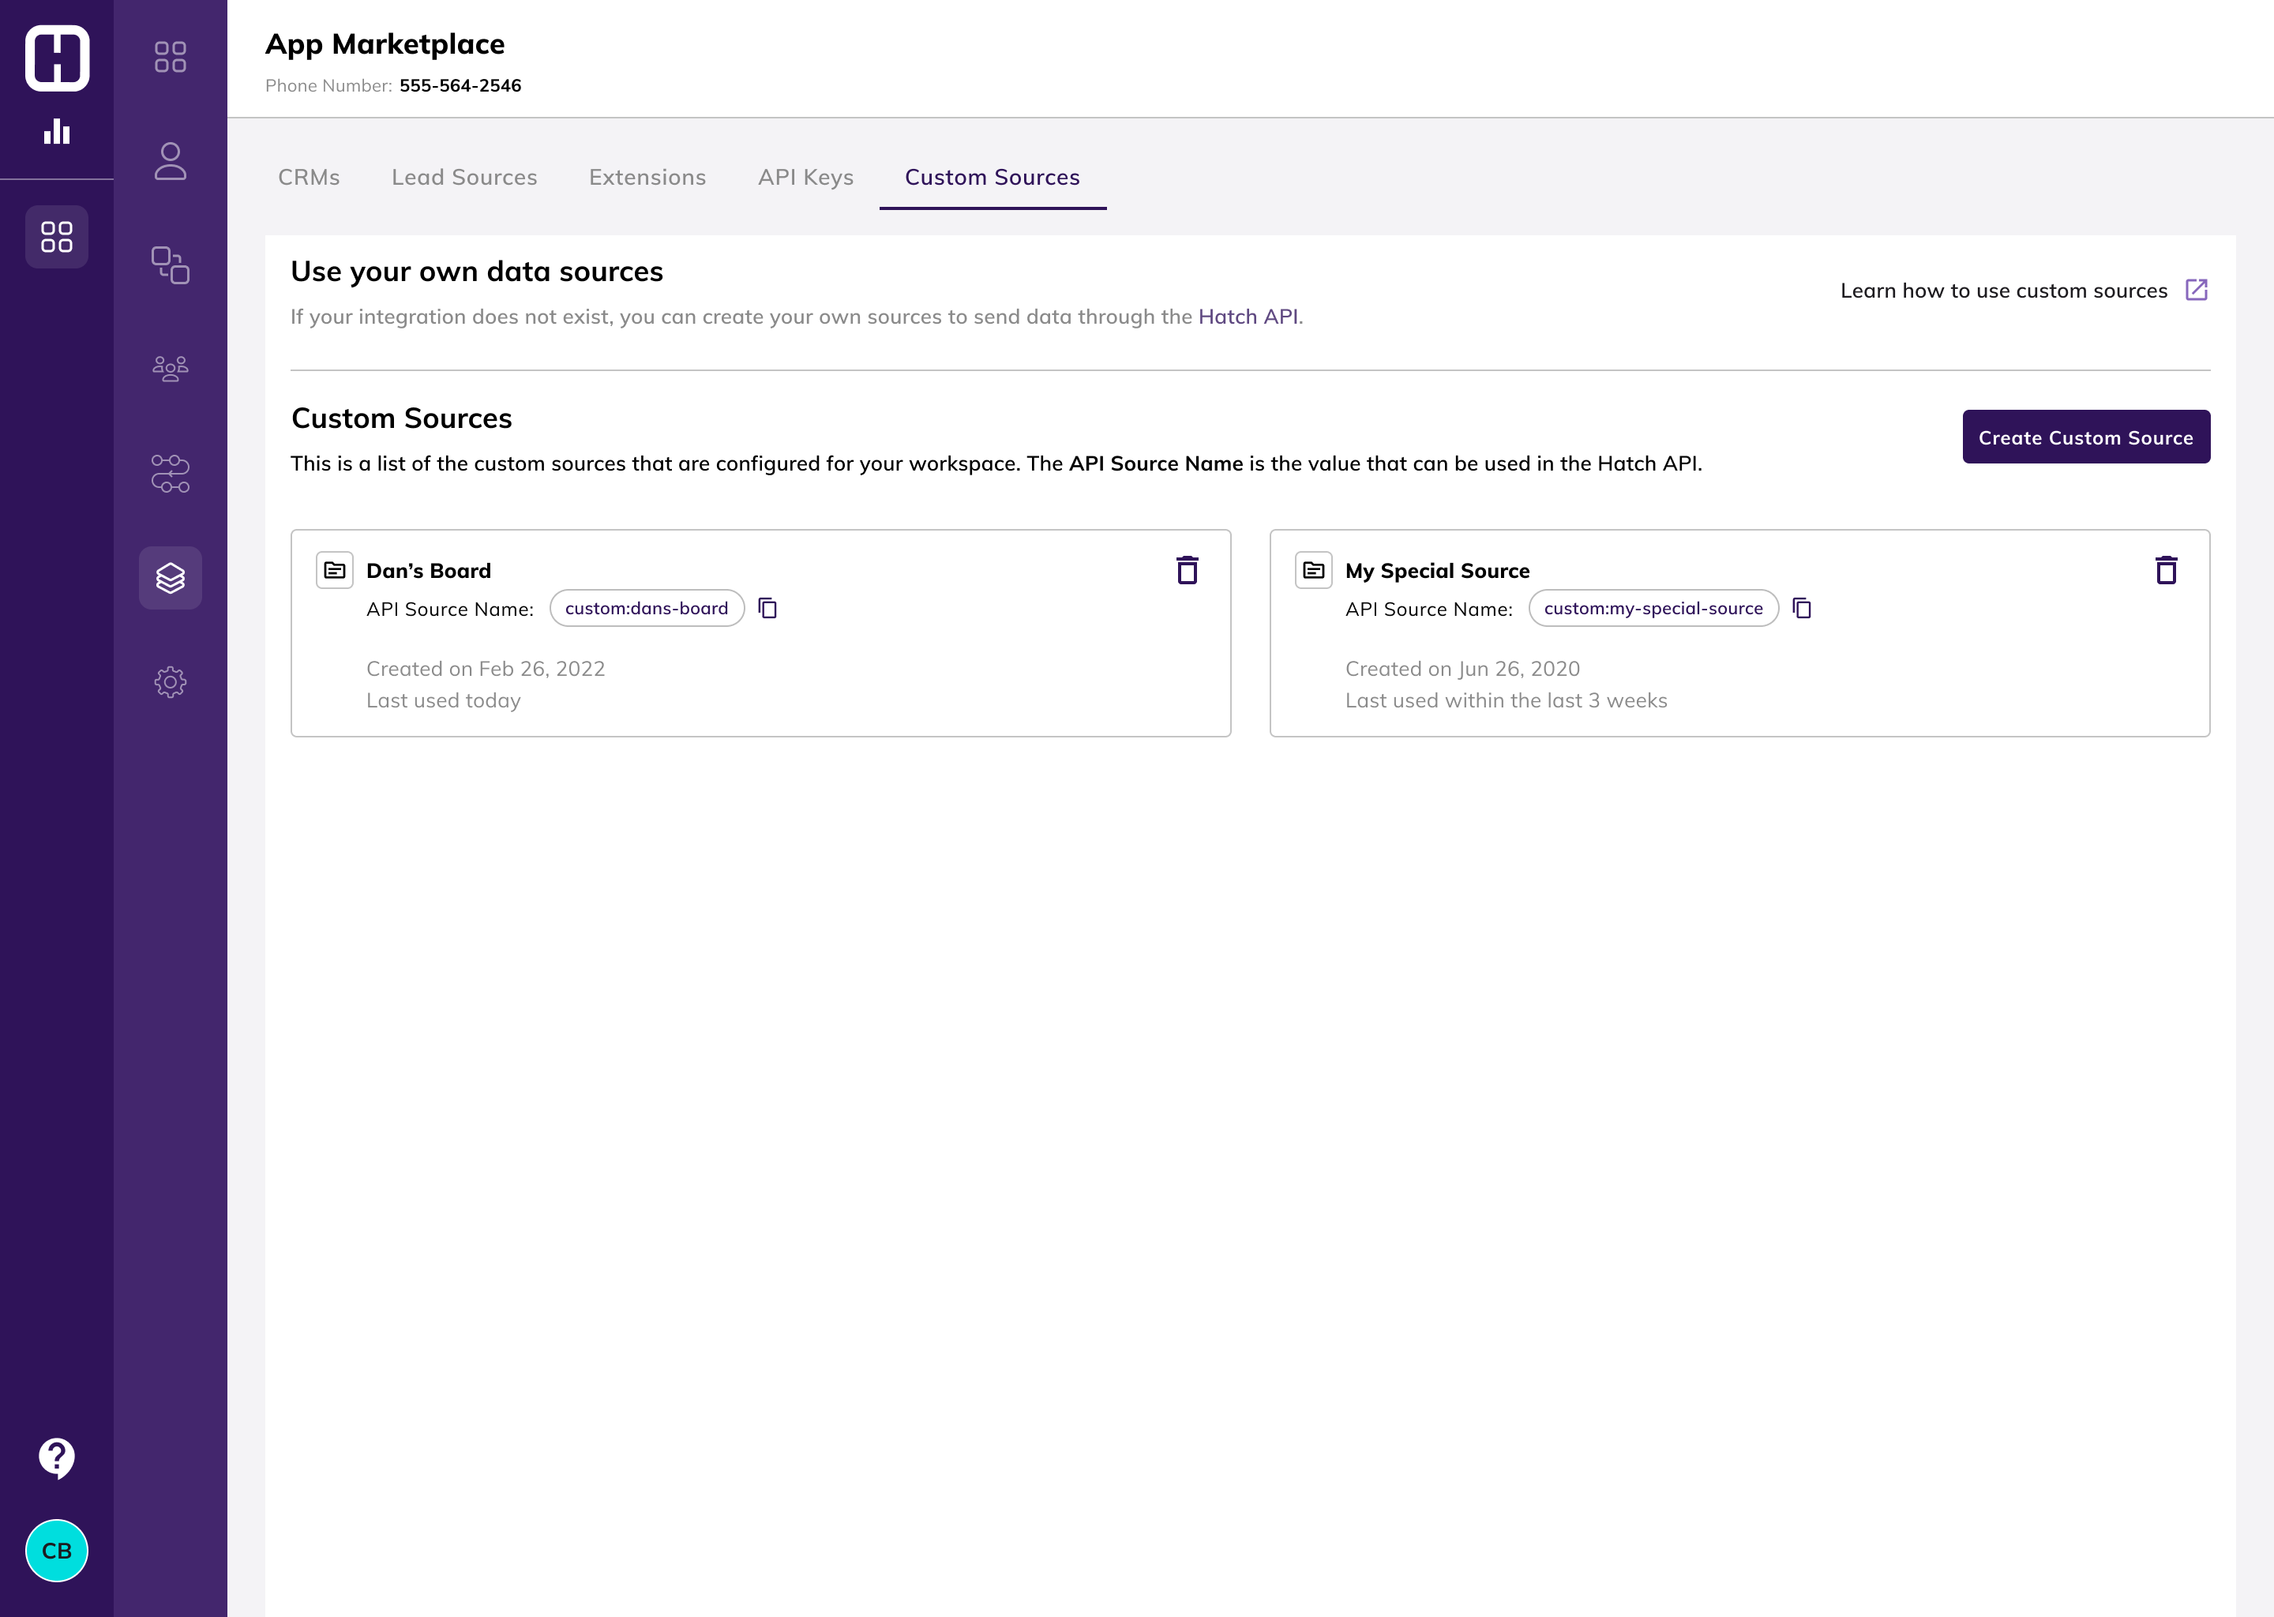The image size is (2274, 1617).
Task: Select the stacked layers sidebar icon
Action: coord(171,577)
